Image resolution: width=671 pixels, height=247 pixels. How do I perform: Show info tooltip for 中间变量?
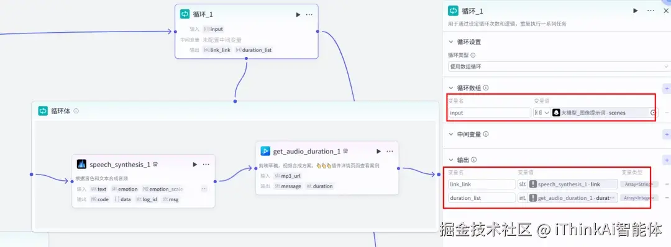[x=486, y=134]
